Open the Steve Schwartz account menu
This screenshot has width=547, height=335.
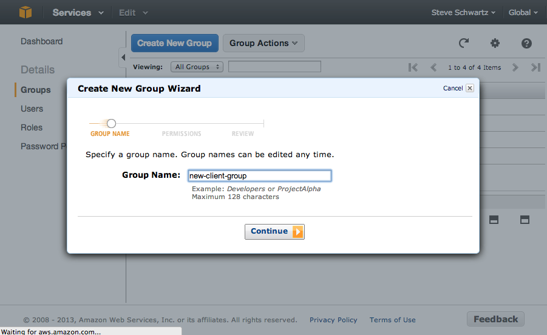463,13
